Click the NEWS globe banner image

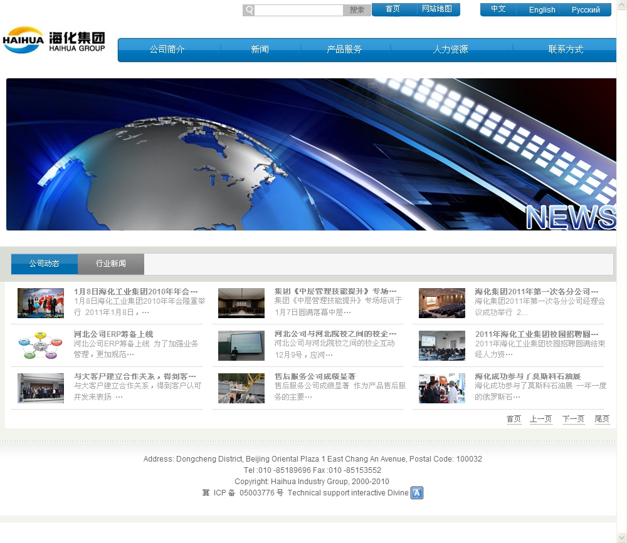(311, 154)
